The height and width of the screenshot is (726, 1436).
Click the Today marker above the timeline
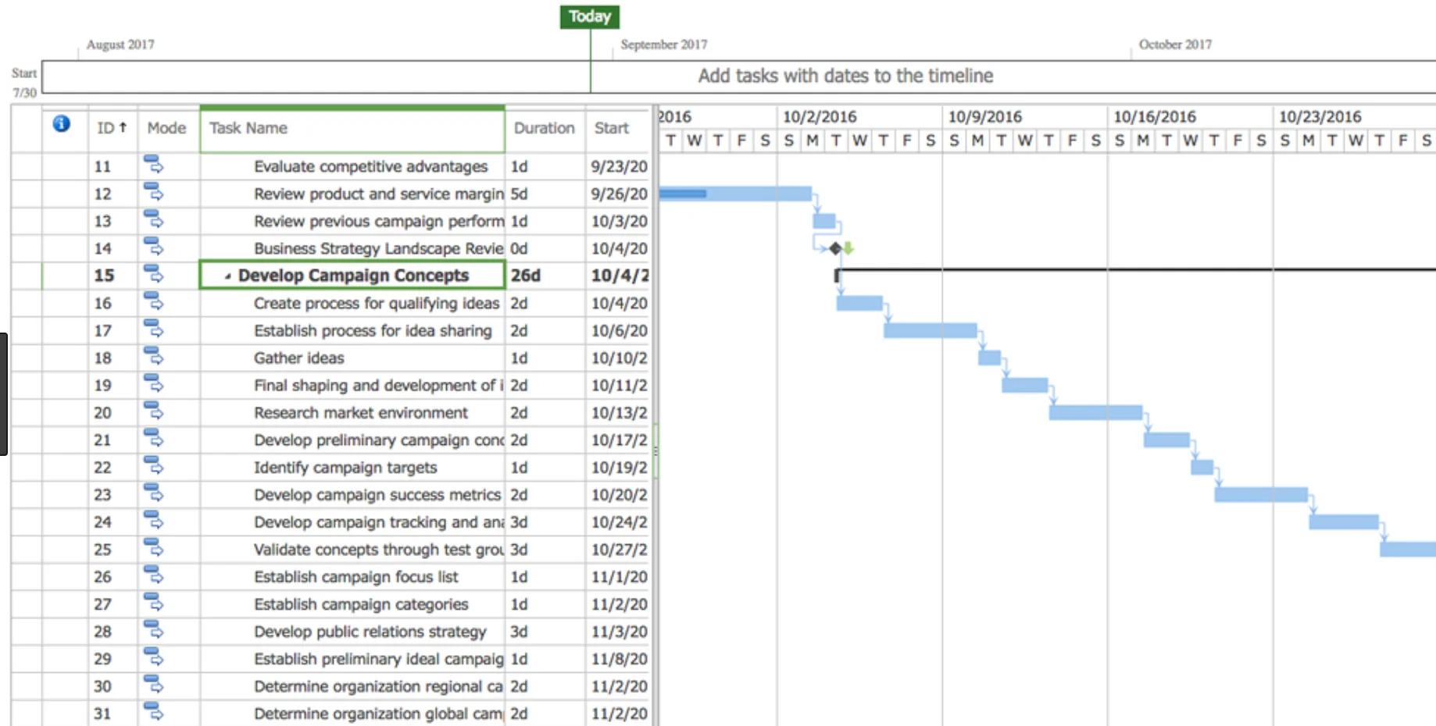589,16
